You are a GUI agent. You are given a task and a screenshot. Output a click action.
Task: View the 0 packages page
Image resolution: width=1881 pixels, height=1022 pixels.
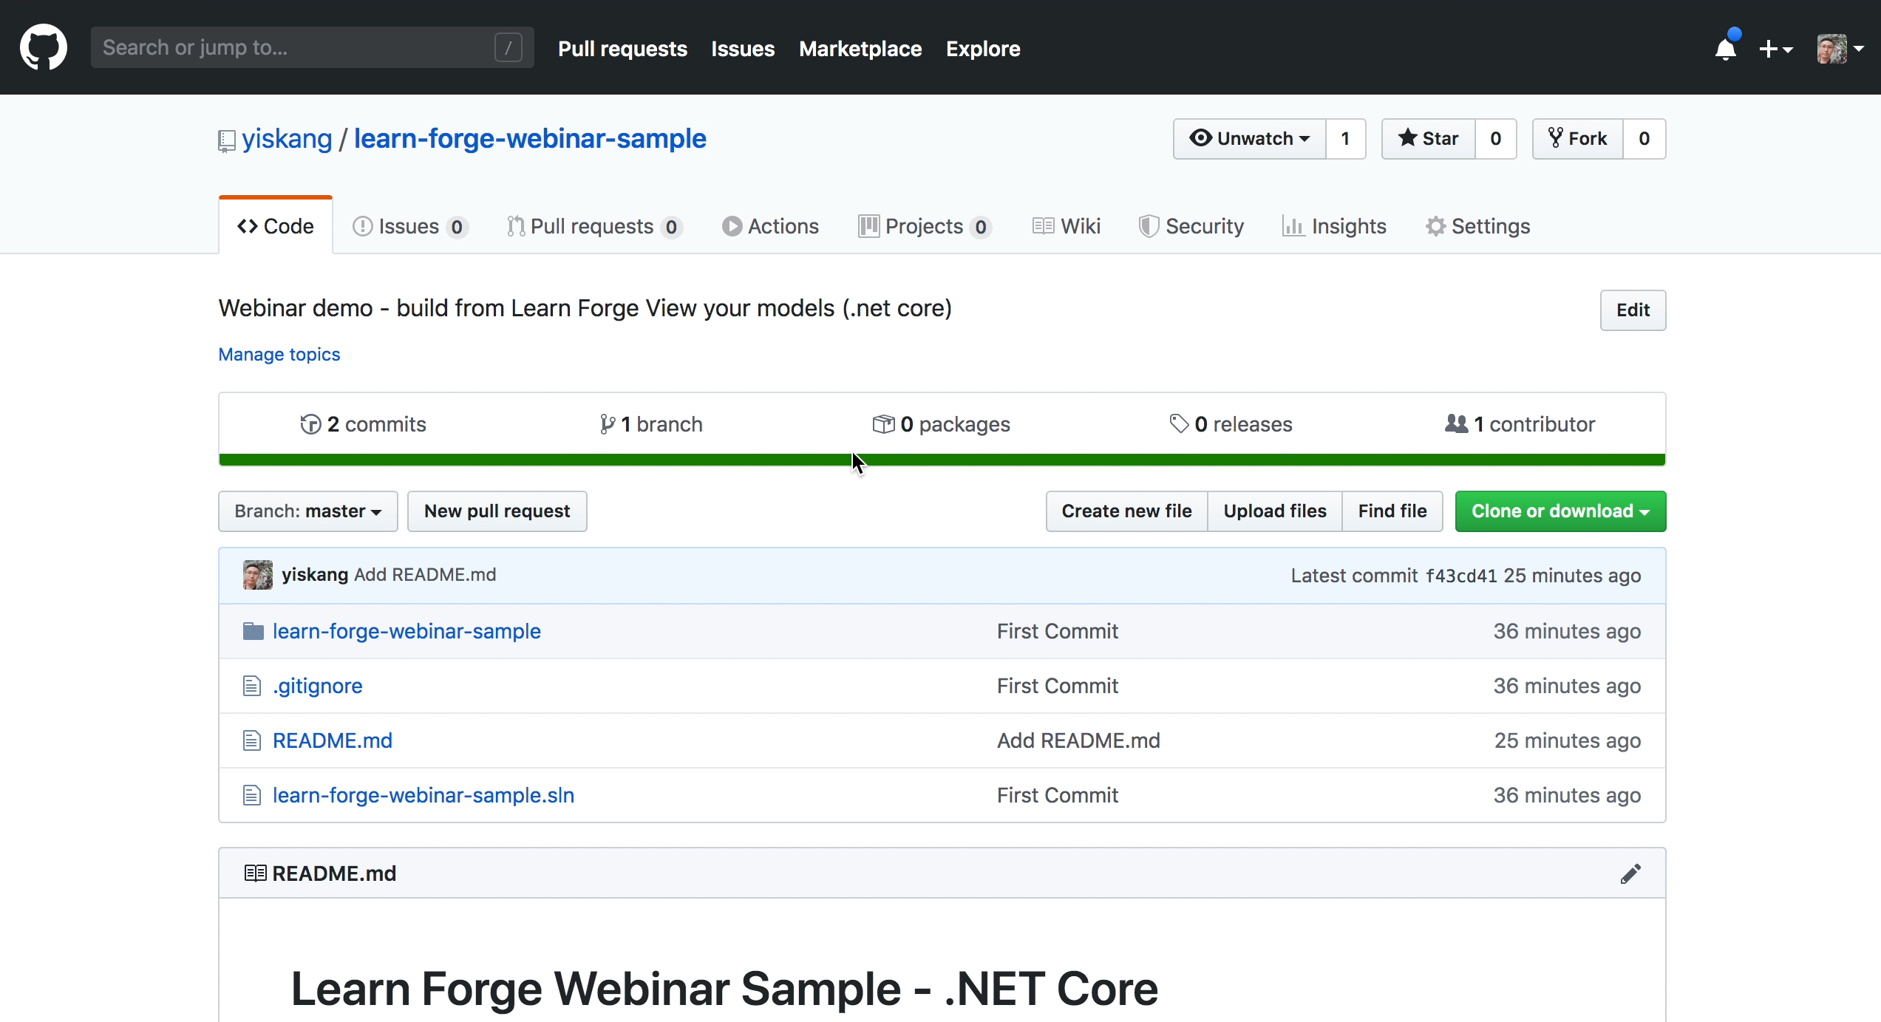coord(941,424)
